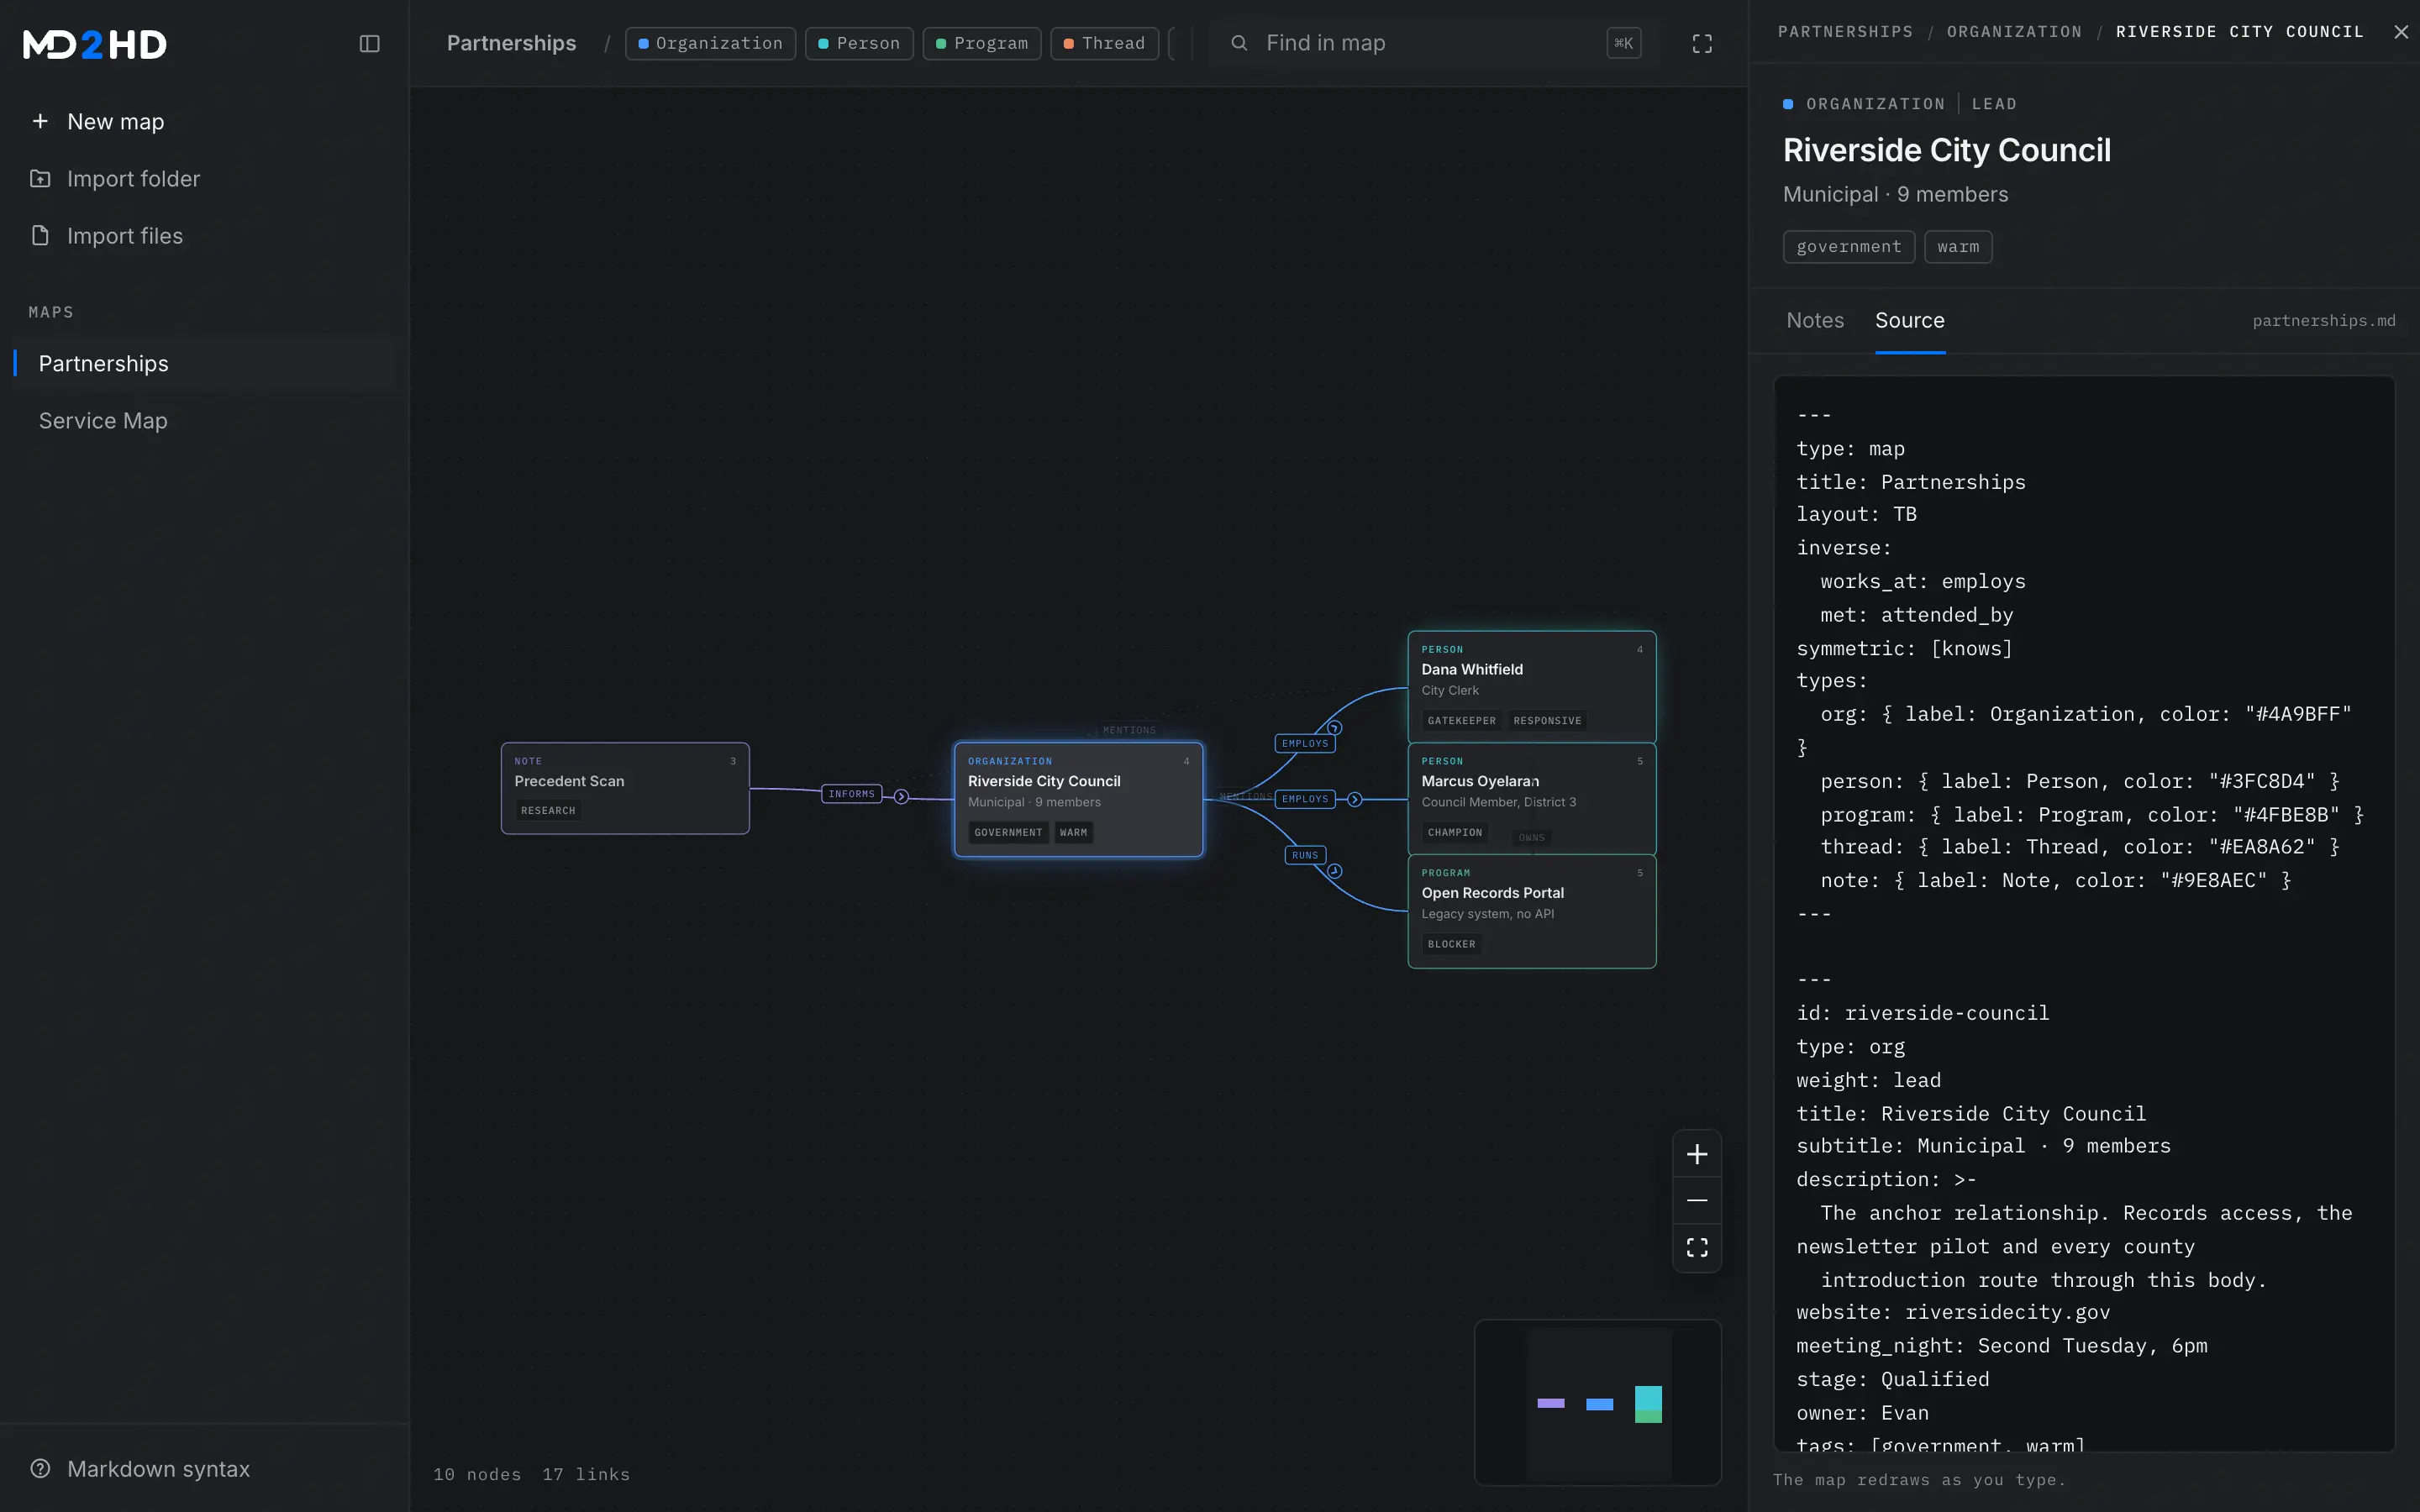Click the source line 'website: riversidecity.gov'
The width and height of the screenshot is (2420, 1512).
[1952, 1312]
